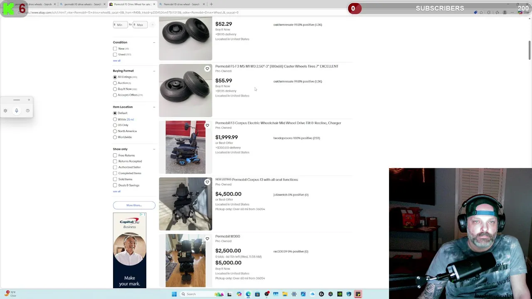The height and width of the screenshot is (299, 532).
Task: Click the microphone icon in floating widget
Action: [x=17, y=110]
